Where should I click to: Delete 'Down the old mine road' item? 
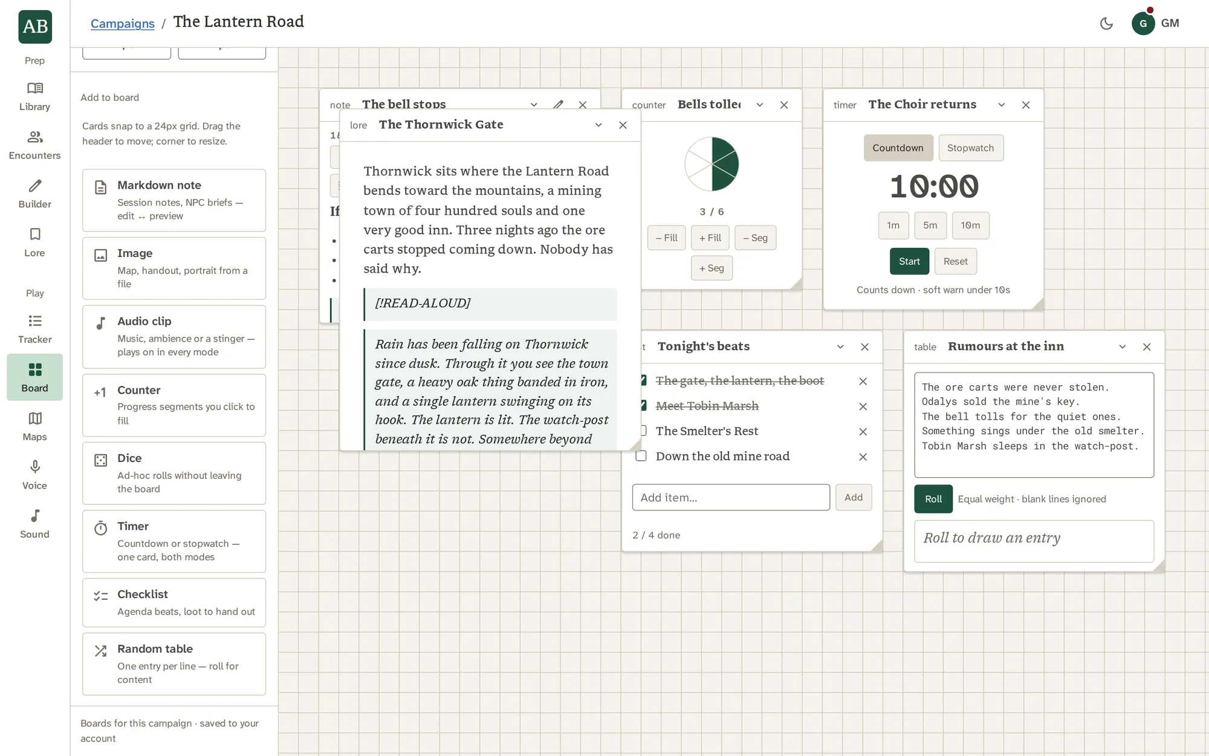[x=863, y=457]
